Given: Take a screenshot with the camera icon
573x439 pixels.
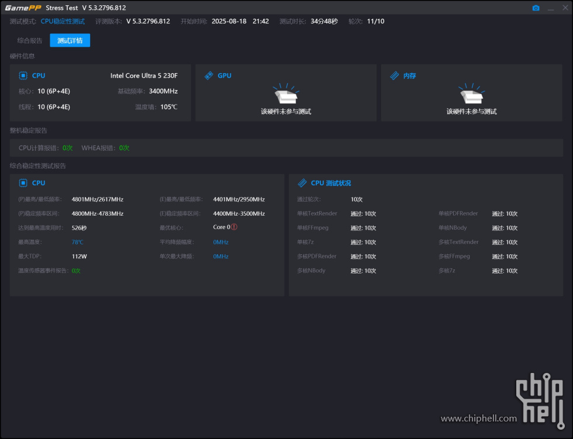Looking at the screenshot, I should 536,8.
